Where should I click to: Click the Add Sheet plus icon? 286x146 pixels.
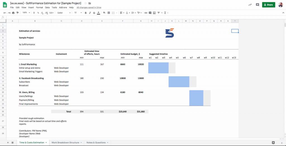[x=8, y=143]
